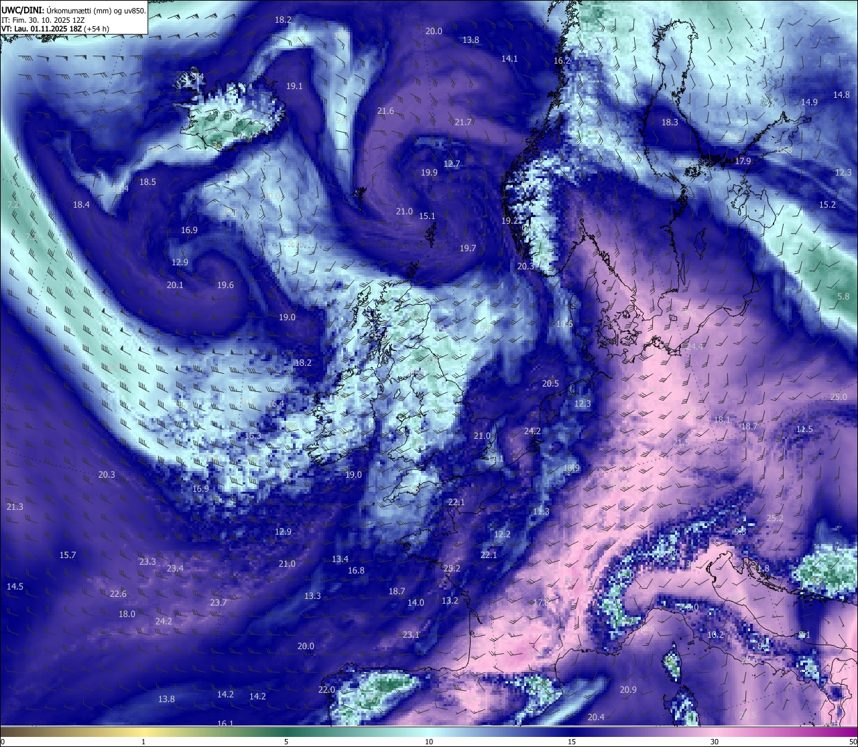Click the 14.5 value label
The image size is (858, 747).
click(15, 587)
